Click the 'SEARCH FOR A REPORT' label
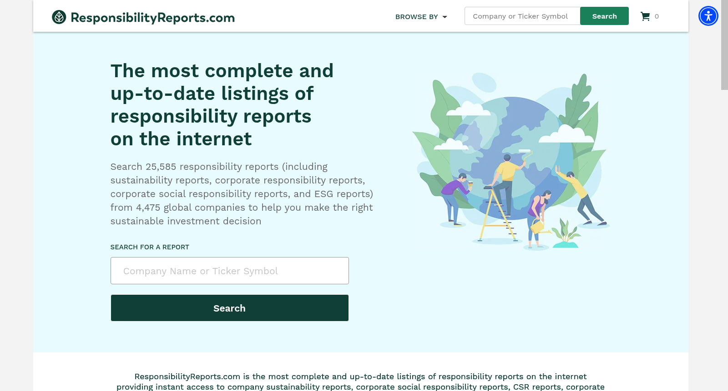728x391 pixels. click(150, 247)
